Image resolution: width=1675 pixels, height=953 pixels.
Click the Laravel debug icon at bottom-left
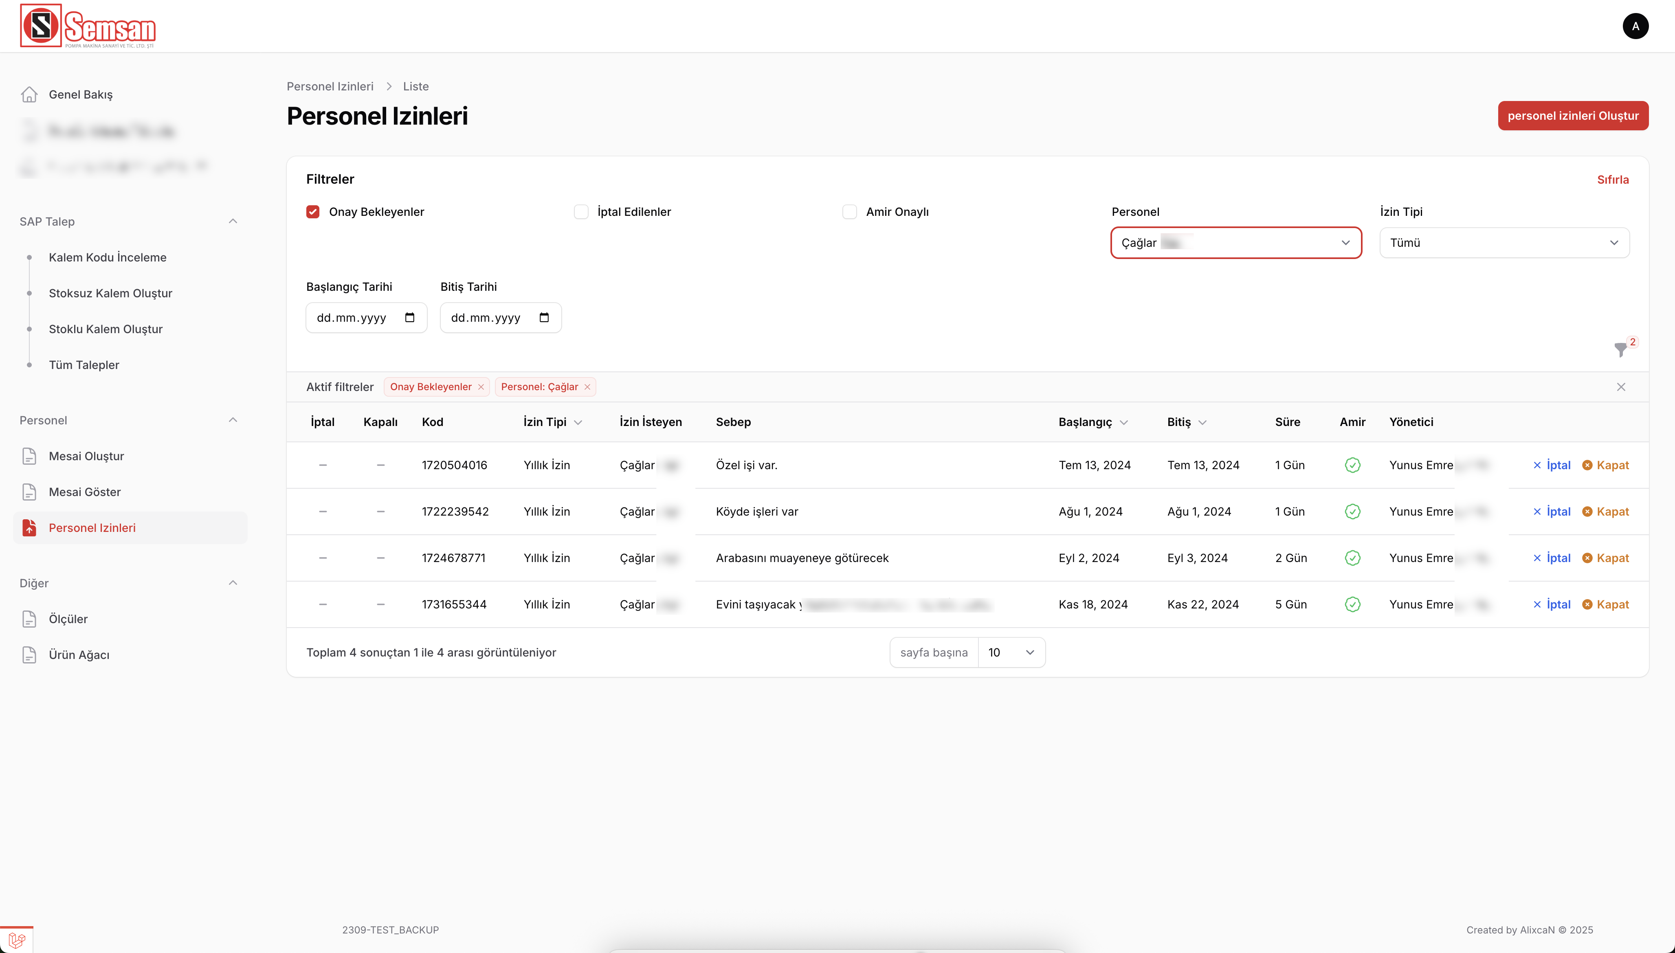16,940
